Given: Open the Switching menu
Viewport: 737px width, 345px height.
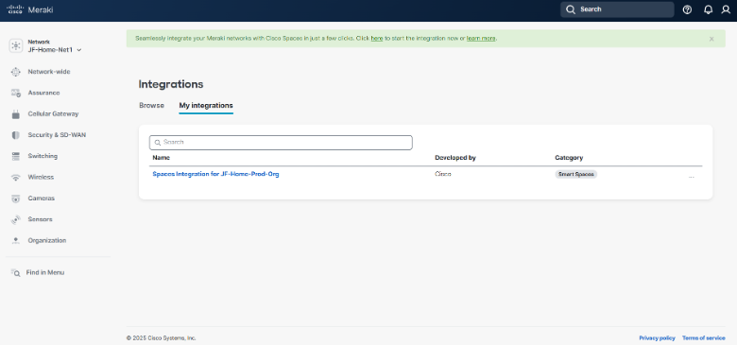Looking at the screenshot, I should [x=43, y=156].
